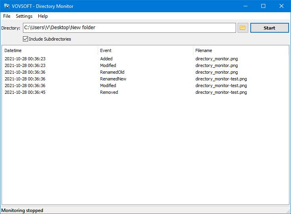The height and width of the screenshot is (214, 291).
Task: Click the 00:36:45 datetime cell
Action: click(25, 92)
